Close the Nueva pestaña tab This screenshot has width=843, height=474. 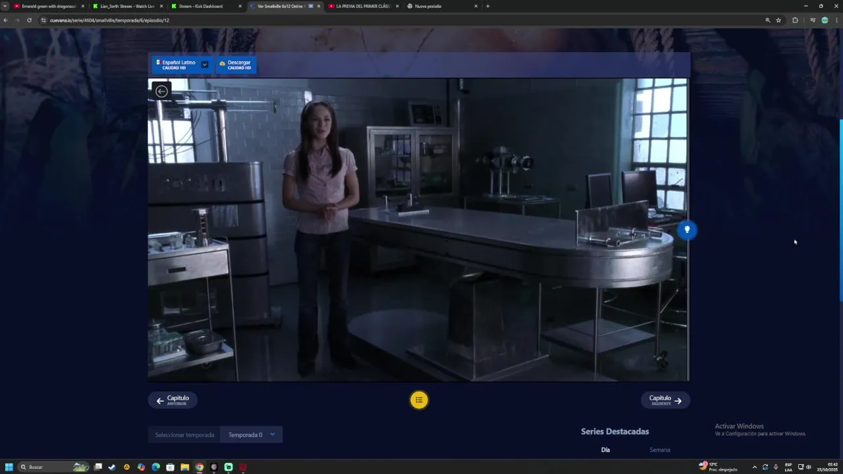click(476, 6)
